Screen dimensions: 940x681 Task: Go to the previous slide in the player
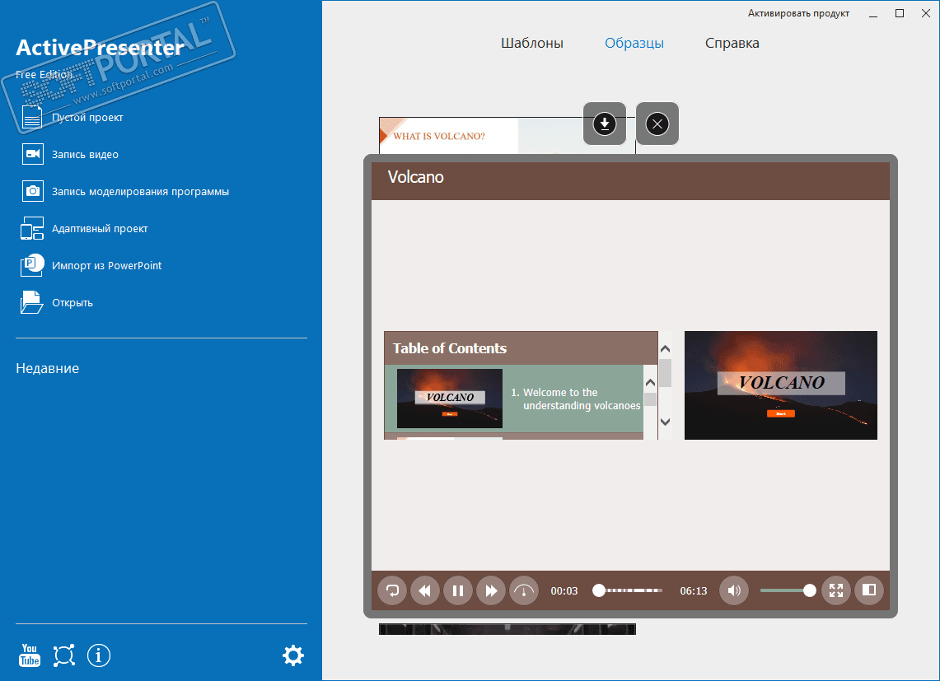pos(425,590)
